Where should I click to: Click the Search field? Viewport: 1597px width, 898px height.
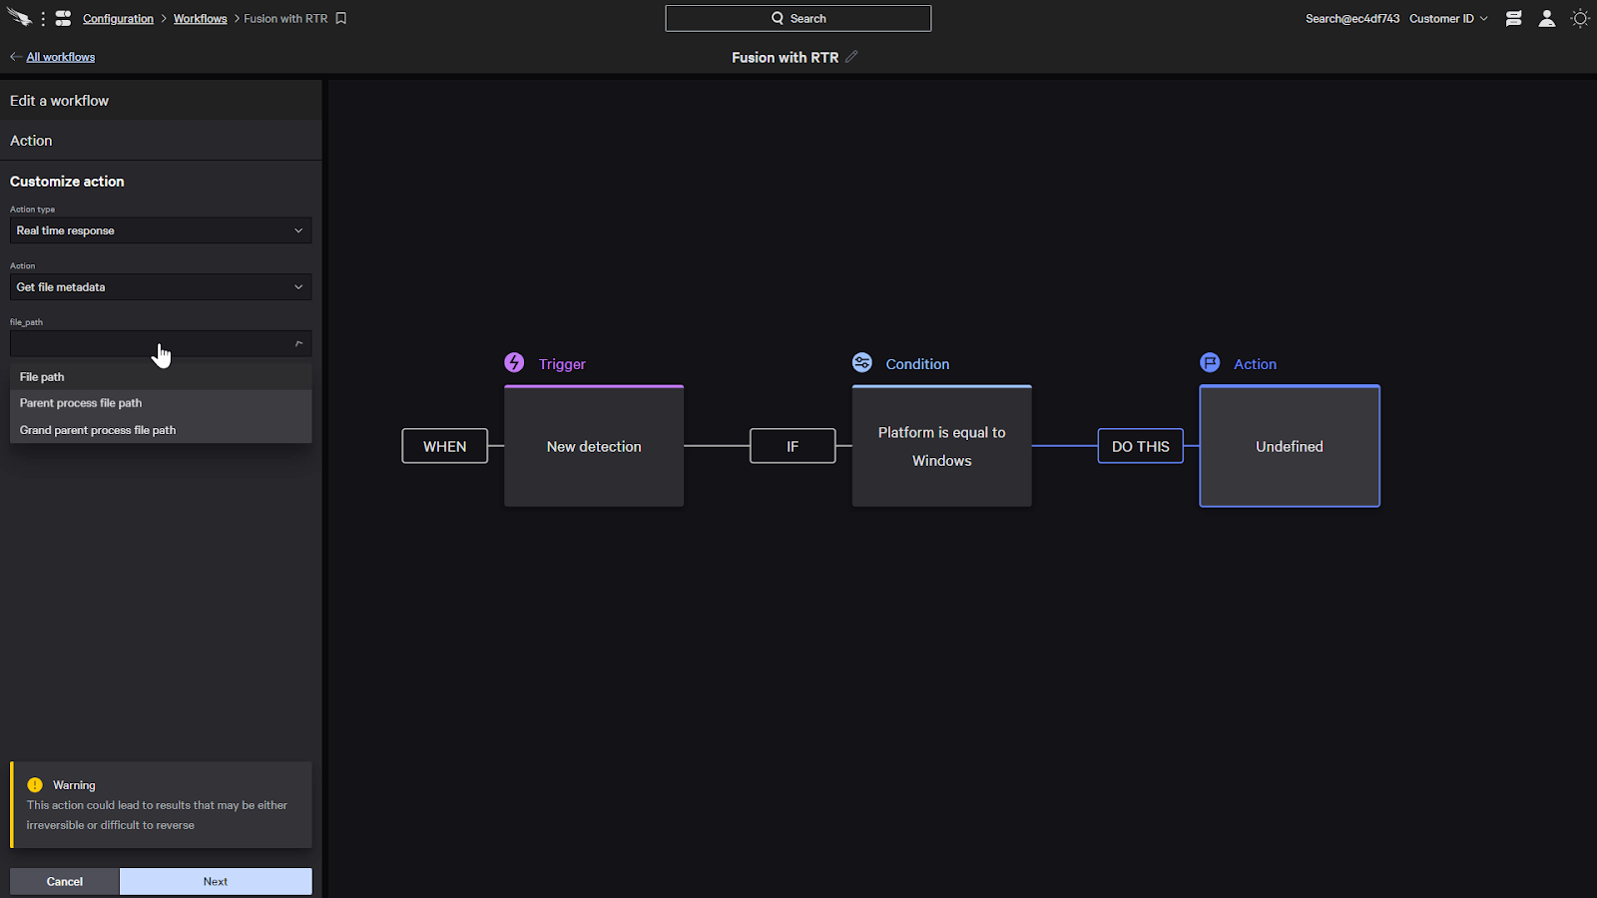coord(798,18)
